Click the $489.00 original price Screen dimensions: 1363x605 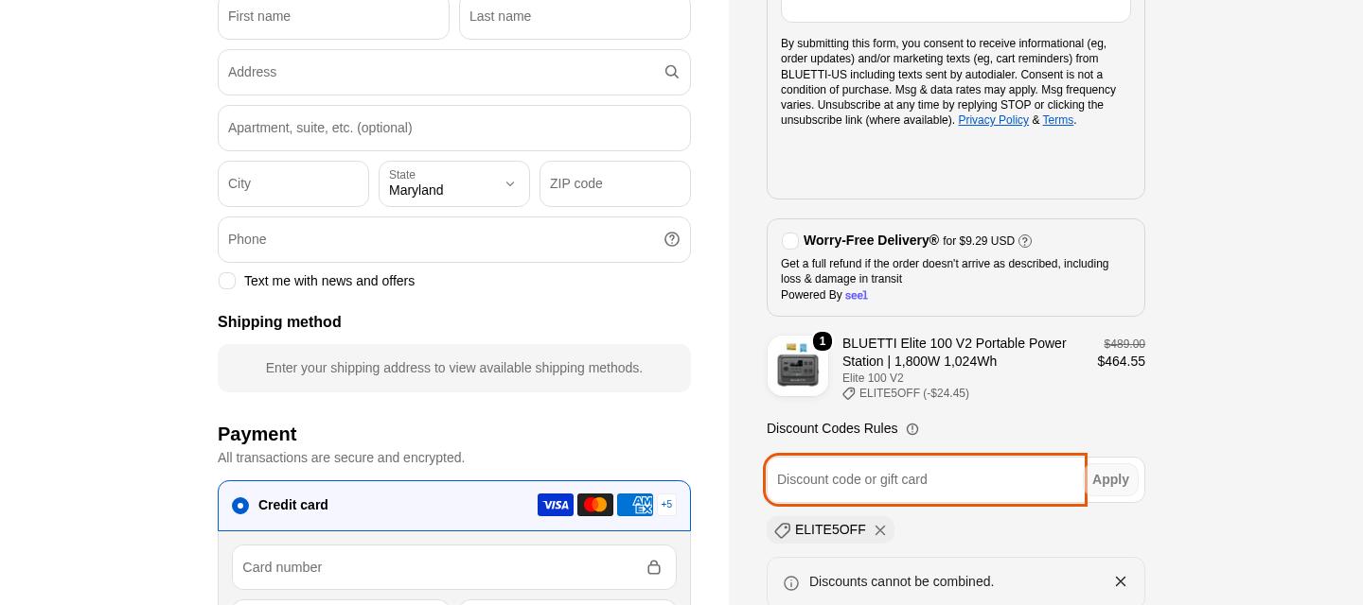(1124, 344)
